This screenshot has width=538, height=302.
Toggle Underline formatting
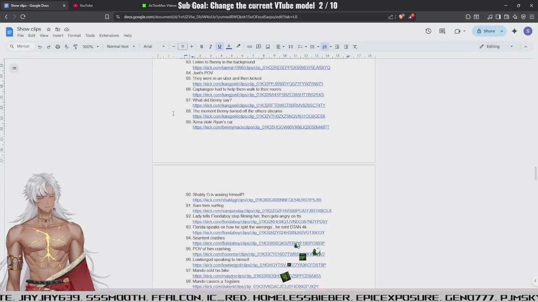pos(219,47)
